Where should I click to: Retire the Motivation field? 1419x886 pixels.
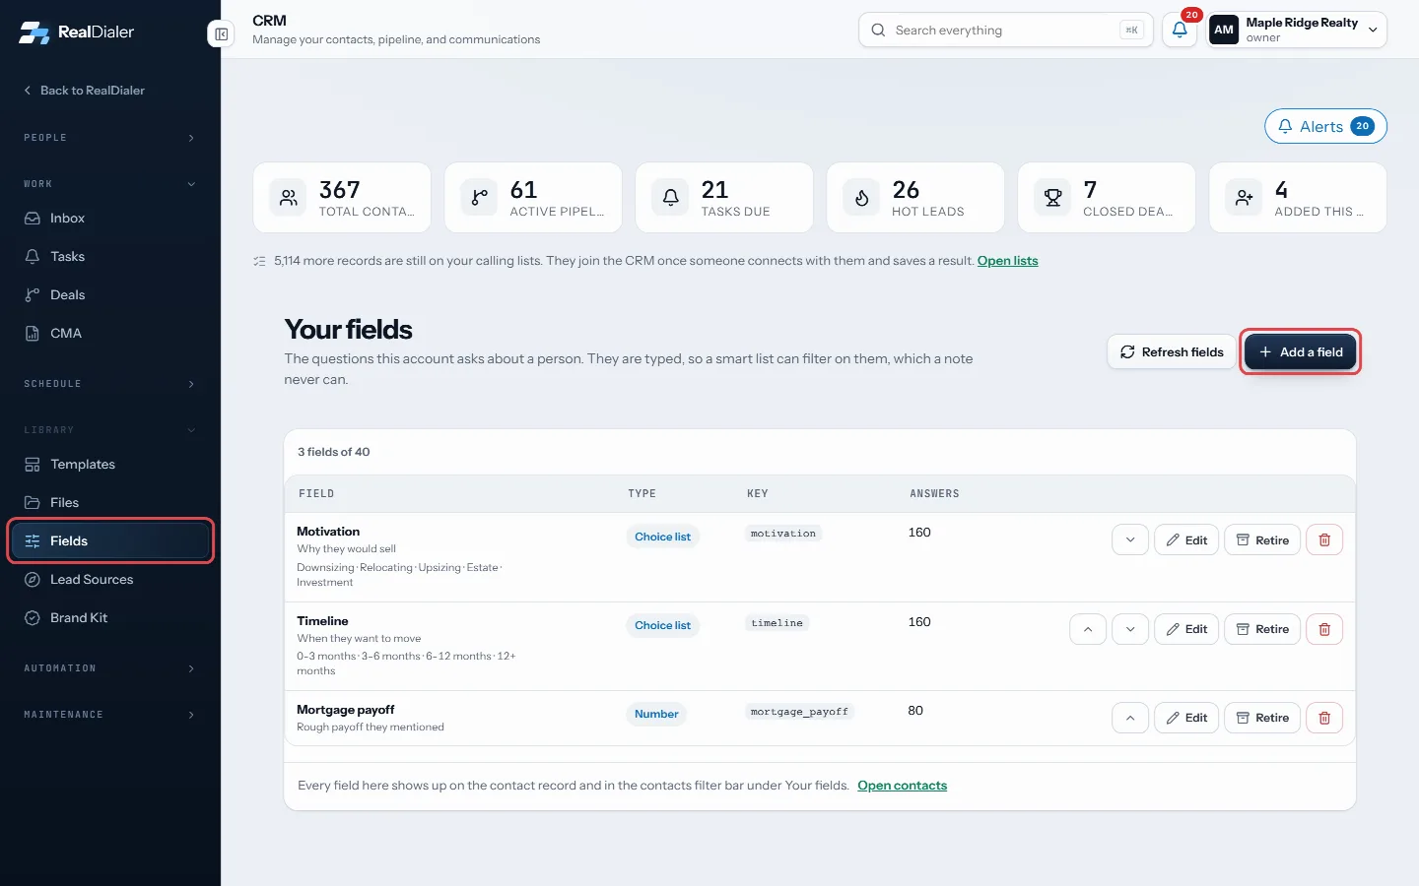(x=1262, y=540)
